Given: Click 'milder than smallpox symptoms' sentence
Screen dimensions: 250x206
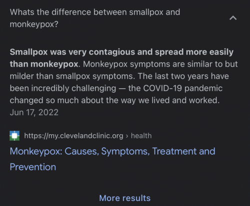Looking at the screenshot, I should click(x=72, y=76).
